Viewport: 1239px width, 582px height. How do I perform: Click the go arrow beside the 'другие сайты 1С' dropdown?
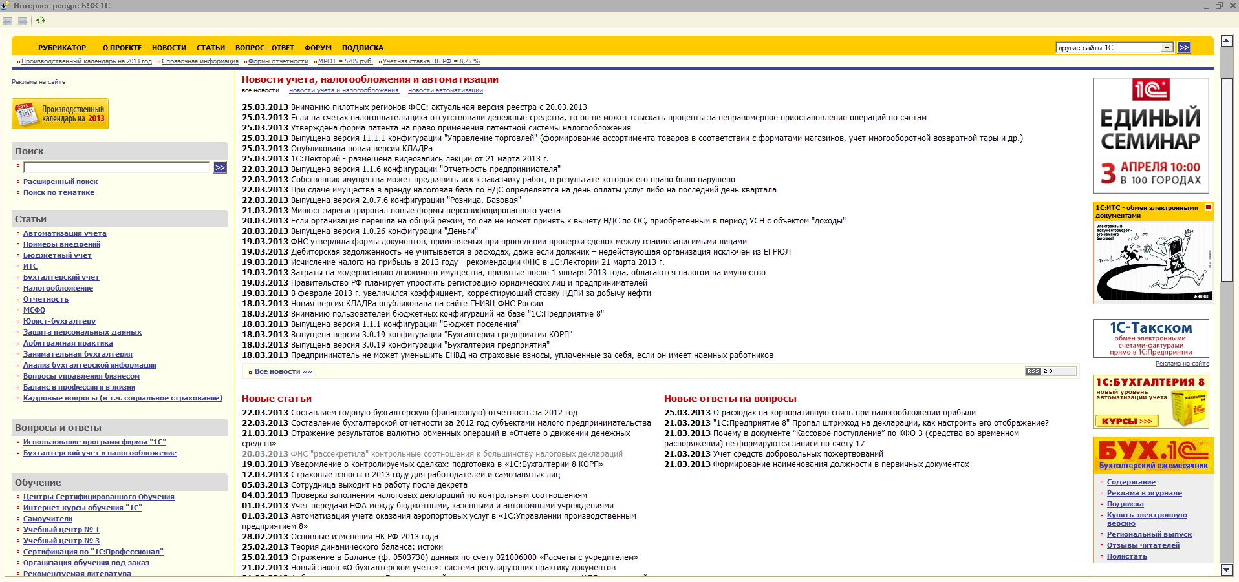point(1184,47)
